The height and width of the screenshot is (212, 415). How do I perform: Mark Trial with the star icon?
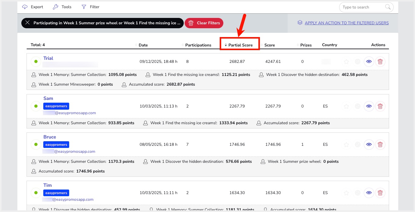click(x=346, y=62)
